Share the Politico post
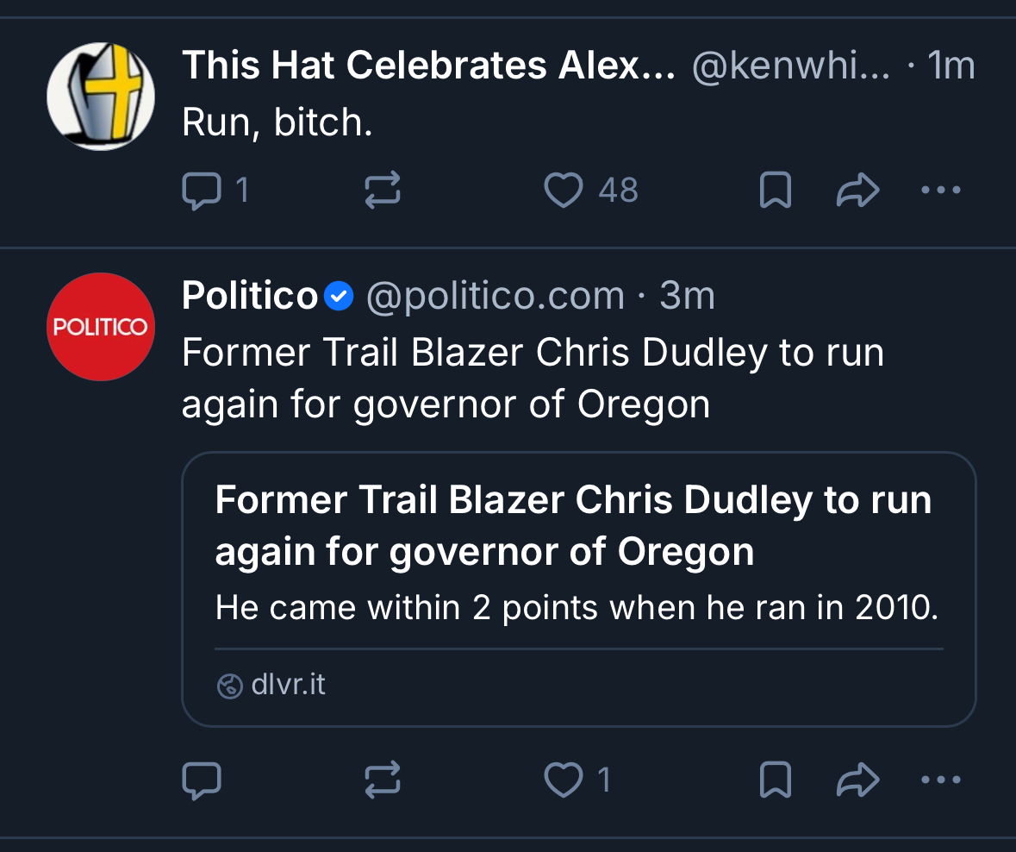Image resolution: width=1016 pixels, height=852 pixels. [x=858, y=780]
